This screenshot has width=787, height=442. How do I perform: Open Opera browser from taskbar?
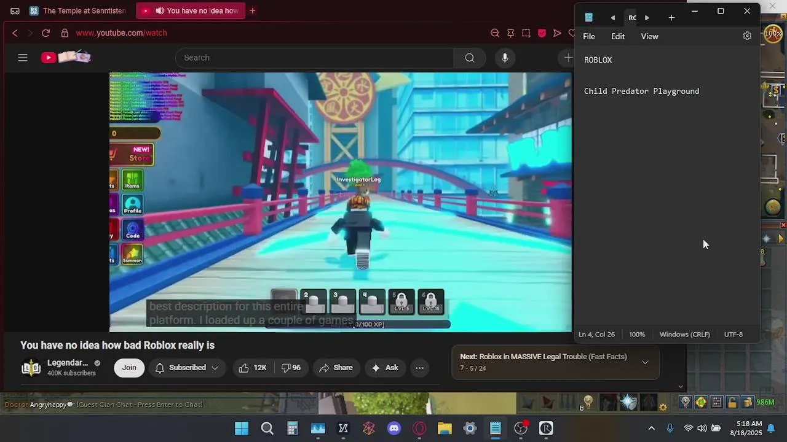coord(419,428)
